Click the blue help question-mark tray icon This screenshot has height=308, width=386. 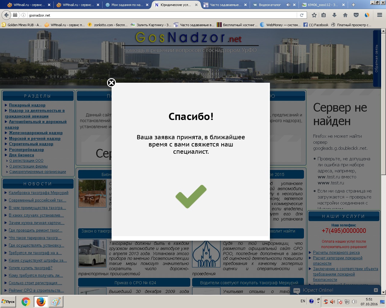tap(312, 301)
